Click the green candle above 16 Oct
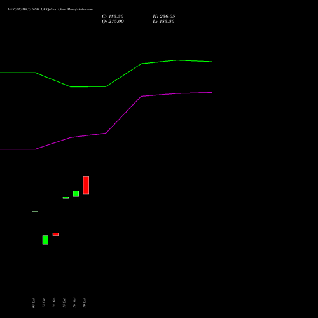The height and width of the screenshot is (318, 318). 76,193
